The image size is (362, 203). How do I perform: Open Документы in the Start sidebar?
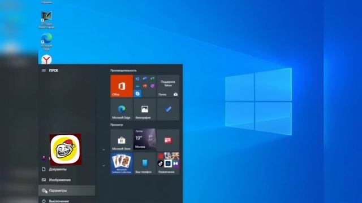[67, 169]
